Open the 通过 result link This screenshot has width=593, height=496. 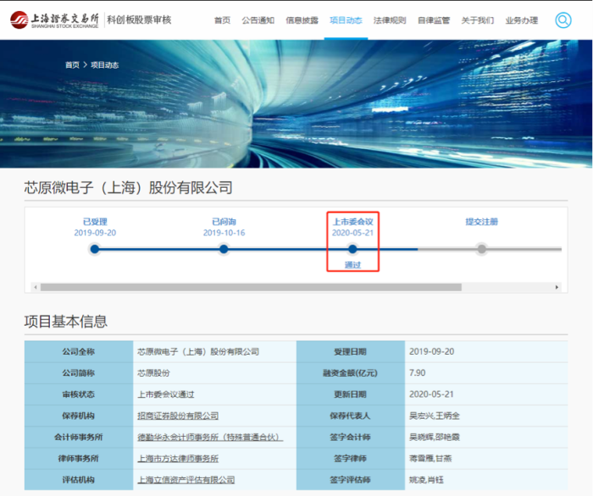click(x=352, y=265)
